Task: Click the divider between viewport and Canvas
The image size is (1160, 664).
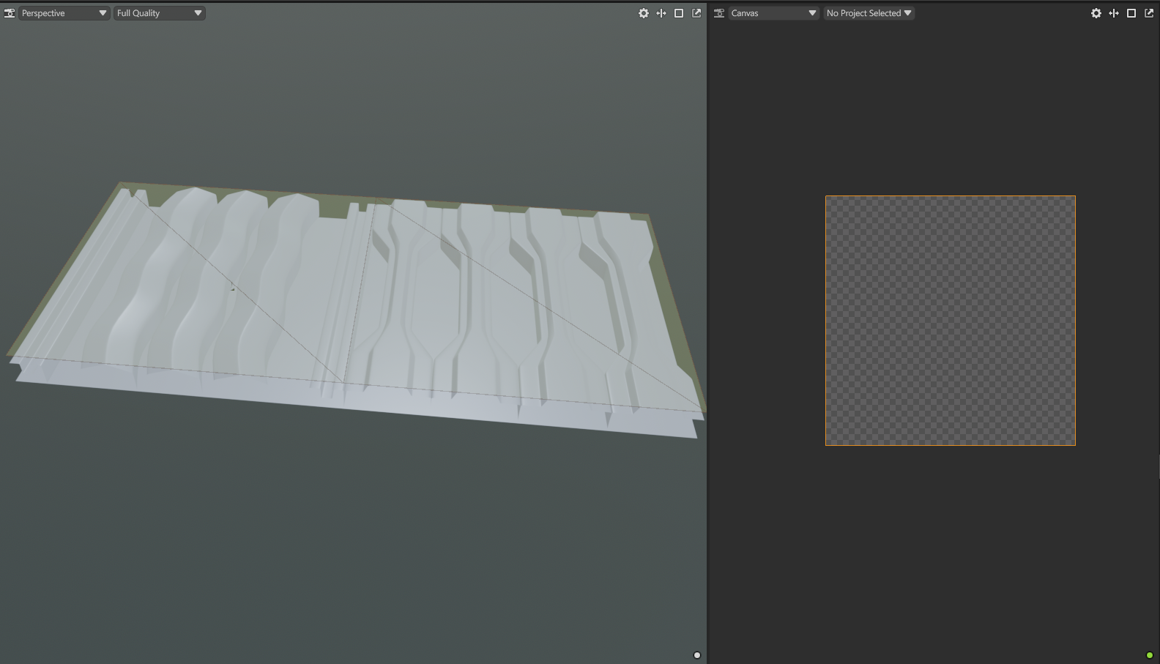Action: pos(707,329)
